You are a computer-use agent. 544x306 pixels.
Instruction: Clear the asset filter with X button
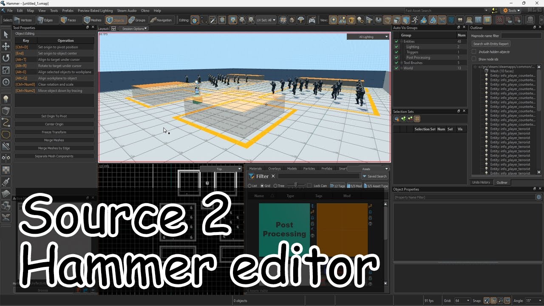[273, 176]
